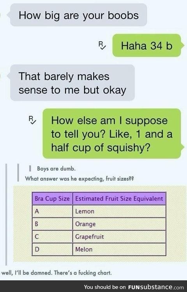The image size is (187, 292).
Task: Select the "Grapefruit" table cell
Action: click(x=119, y=237)
